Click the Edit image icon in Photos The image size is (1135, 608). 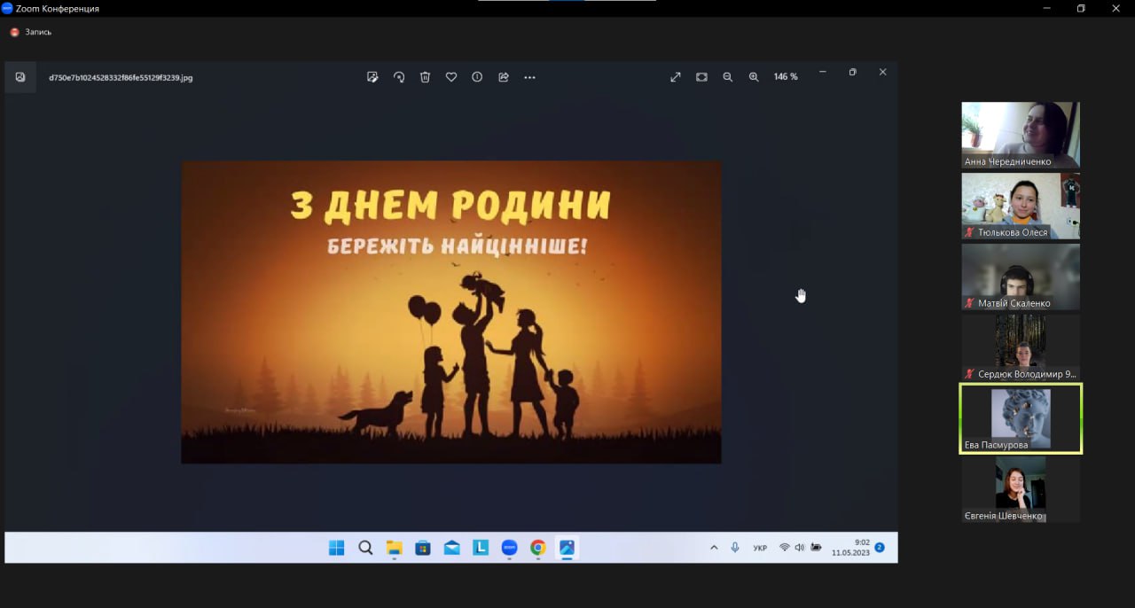[x=372, y=77]
